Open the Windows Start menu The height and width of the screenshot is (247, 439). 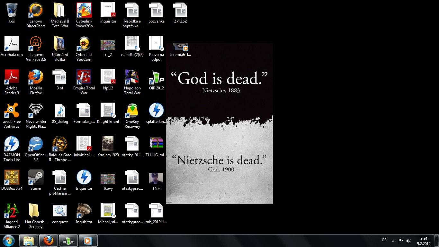click(x=9, y=241)
